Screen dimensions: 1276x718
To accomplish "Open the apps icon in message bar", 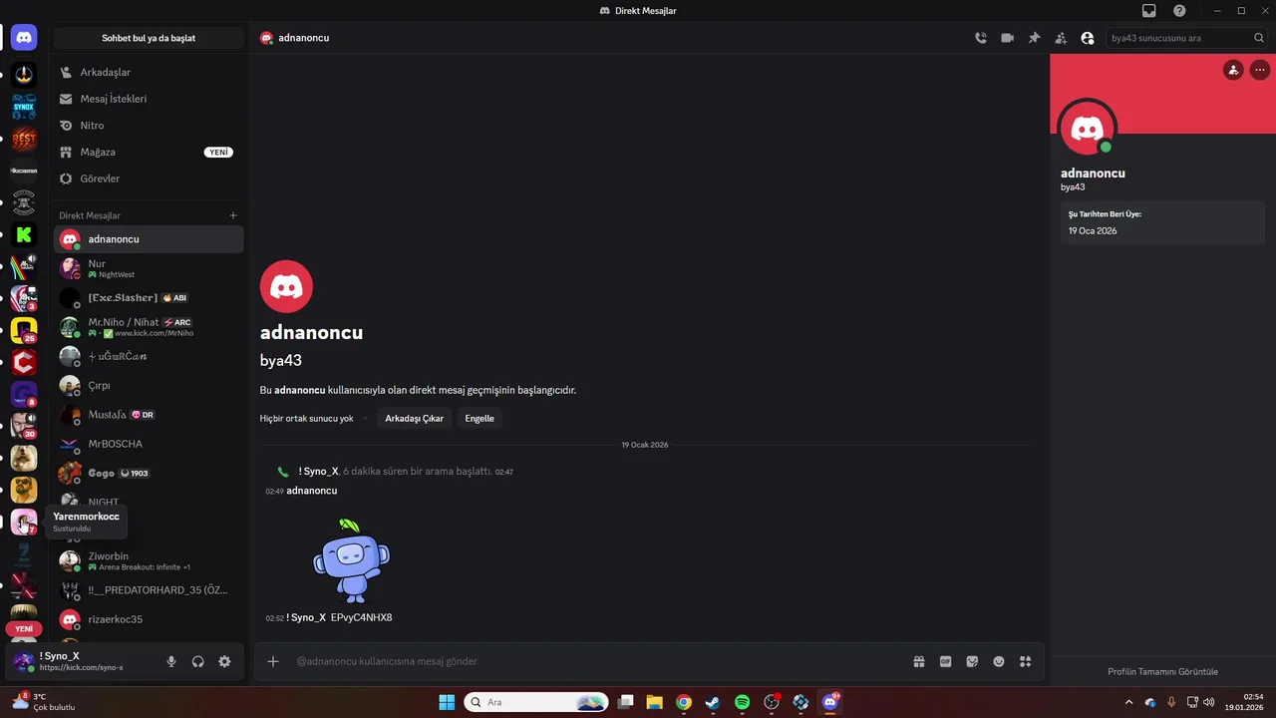I will (x=1025, y=661).
